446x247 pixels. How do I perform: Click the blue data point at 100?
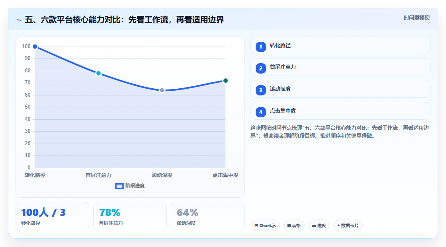click(35, 47)
